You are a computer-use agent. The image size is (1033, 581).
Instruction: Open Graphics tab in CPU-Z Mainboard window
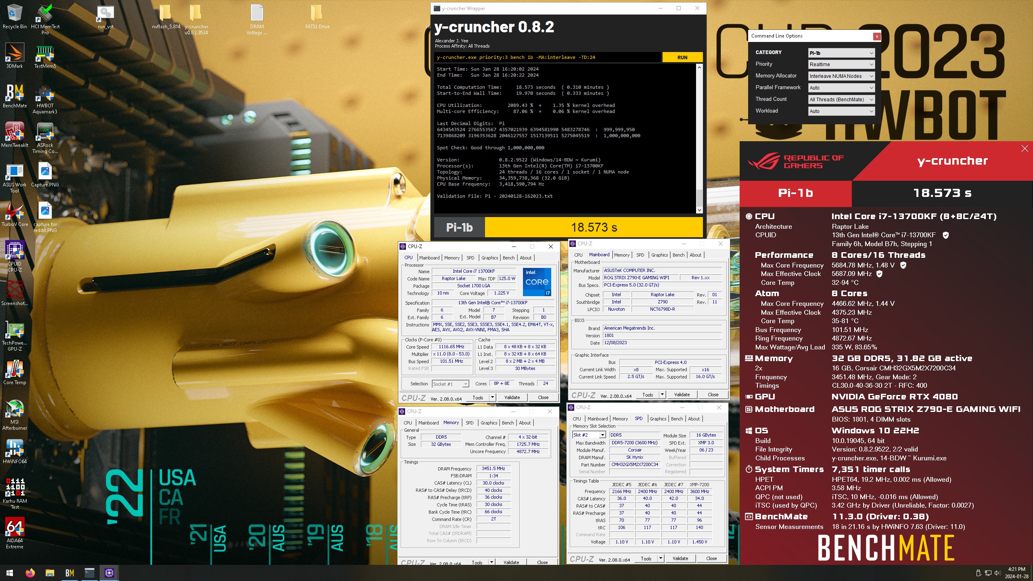tap(659, 255)
